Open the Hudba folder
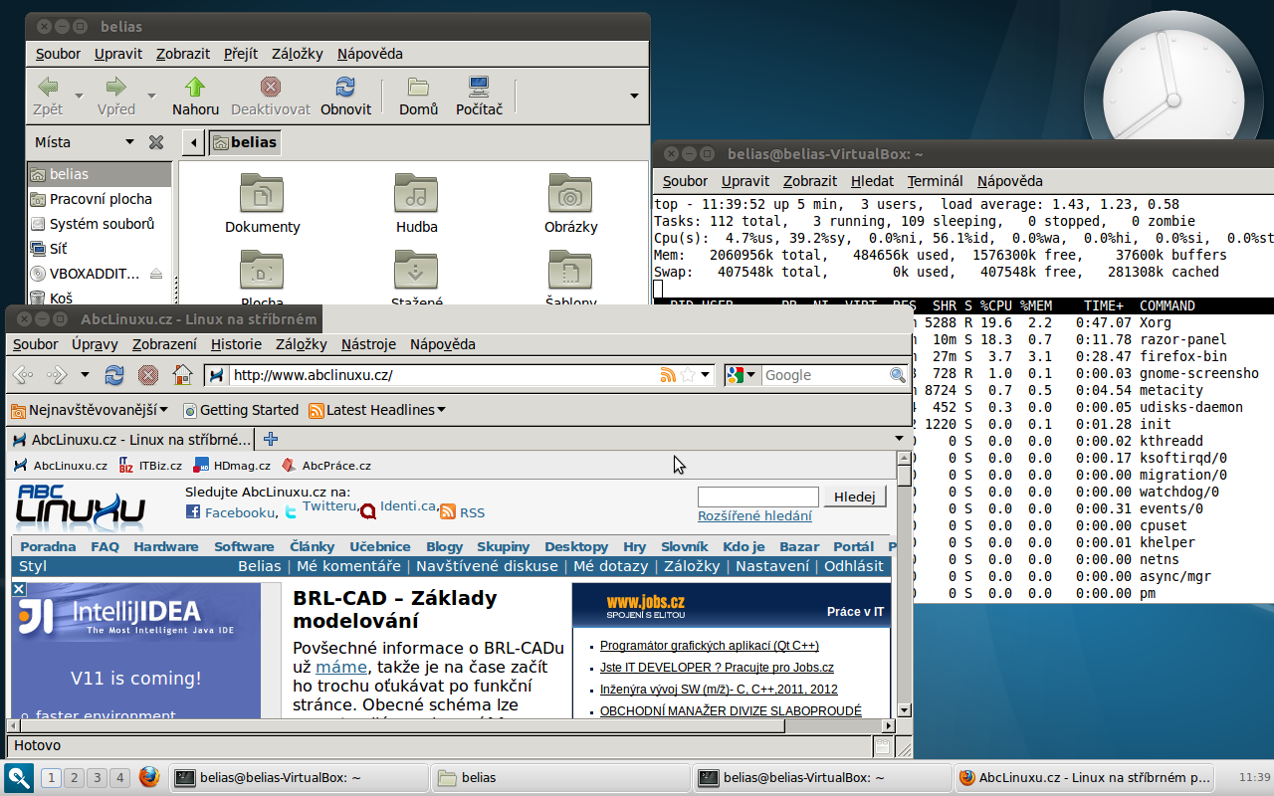1274x796 pixels. tap(416, 204)
